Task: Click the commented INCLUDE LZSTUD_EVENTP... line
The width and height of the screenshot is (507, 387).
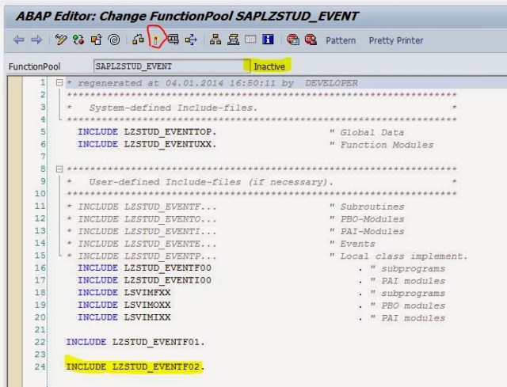Action: coord(141,256)
